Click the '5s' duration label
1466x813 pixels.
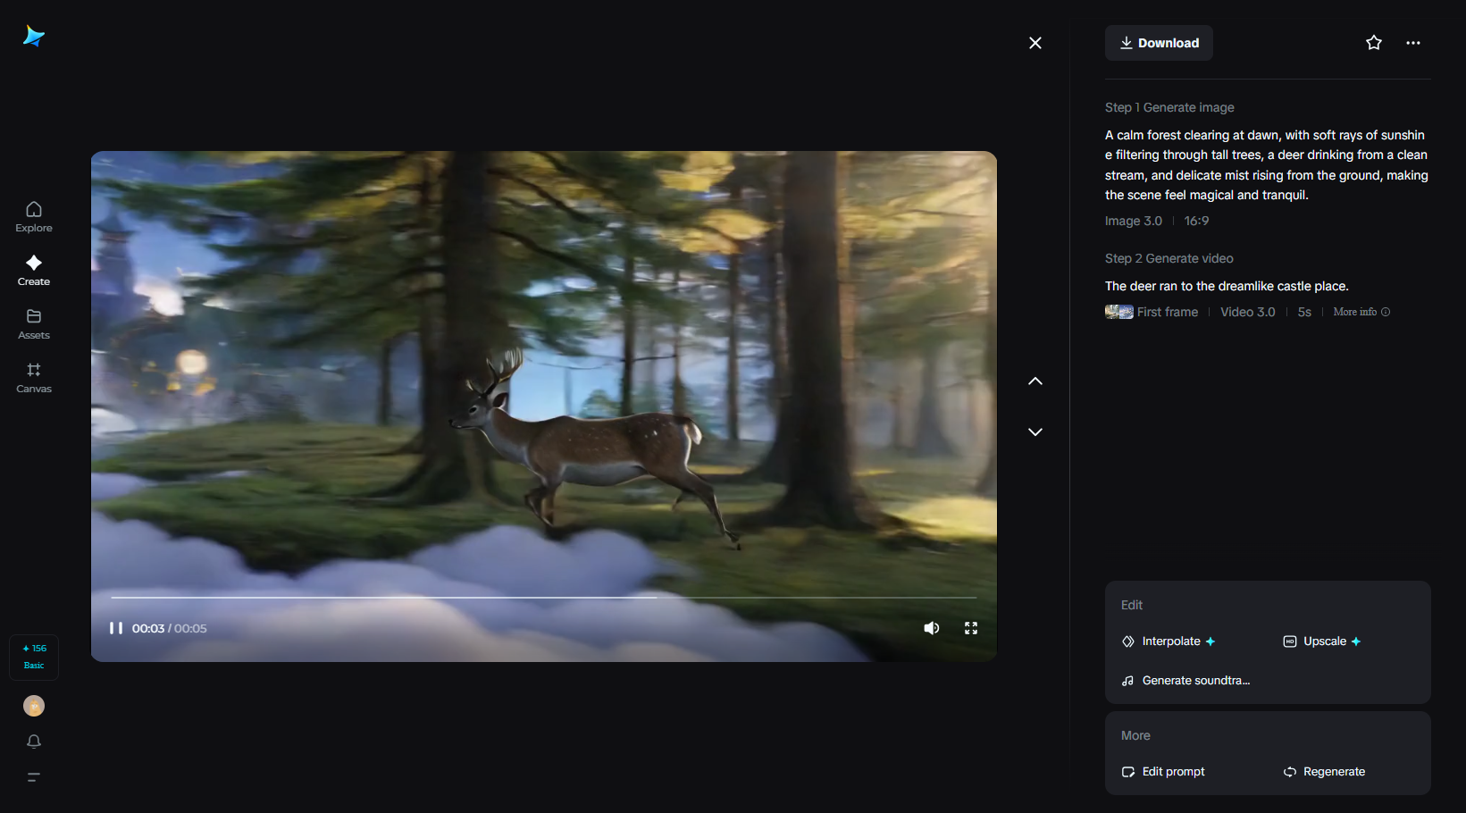tap(1304, 312)
